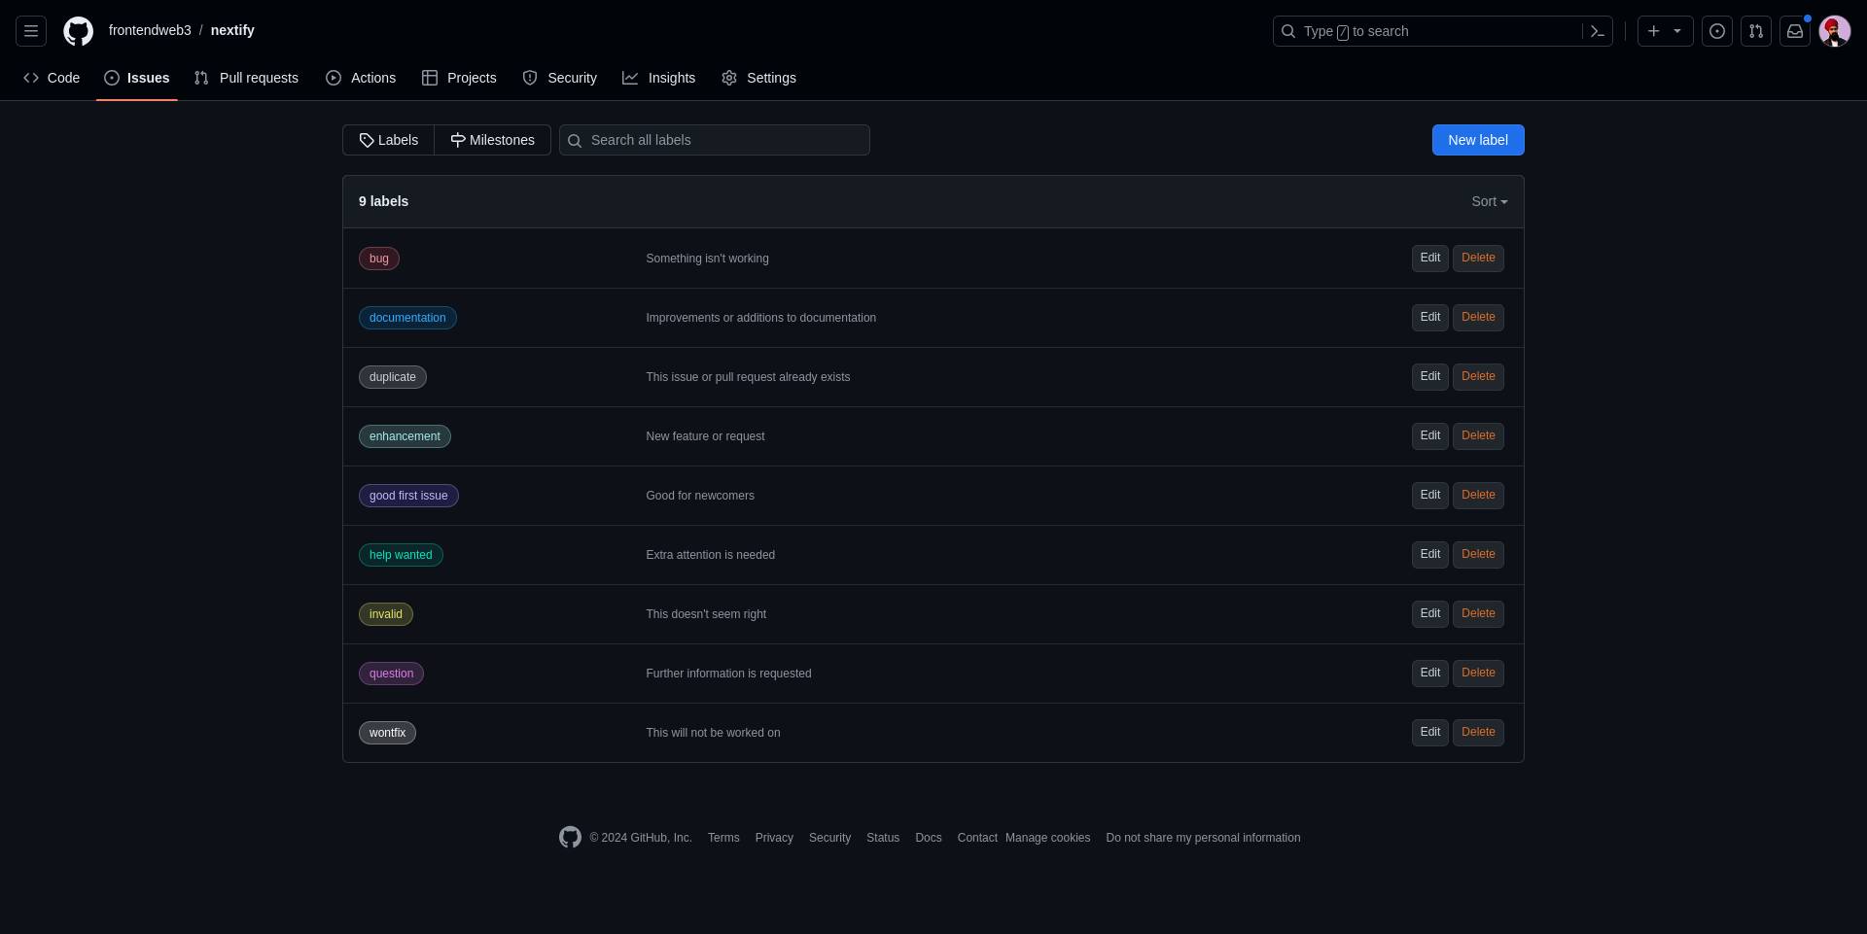Open the command palette icon

tap(1597, 31)
